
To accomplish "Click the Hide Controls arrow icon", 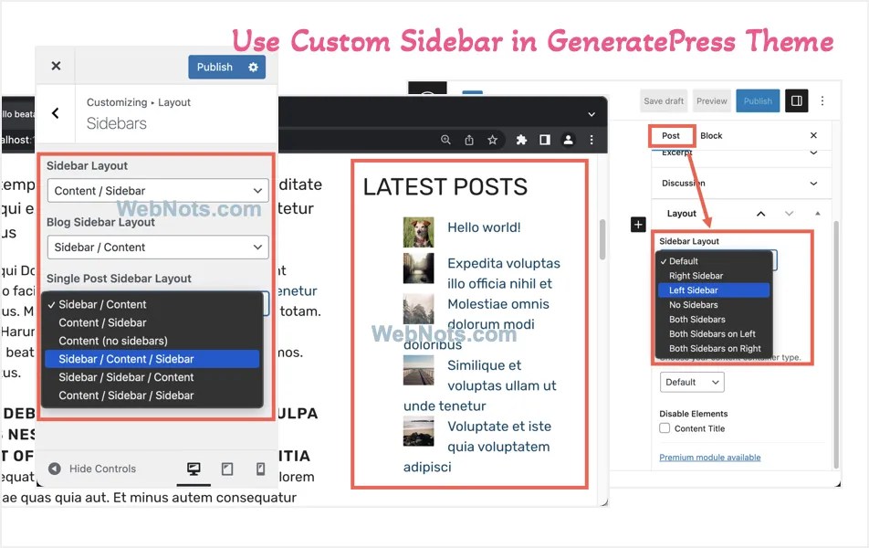I will click(x=55, y=469).
